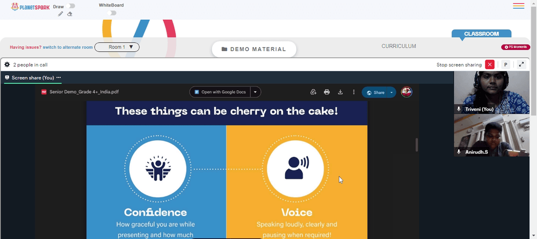Screen dimensions: 537x239
Task: Open the Classroom tab
Action: click(x=481, y=34)
